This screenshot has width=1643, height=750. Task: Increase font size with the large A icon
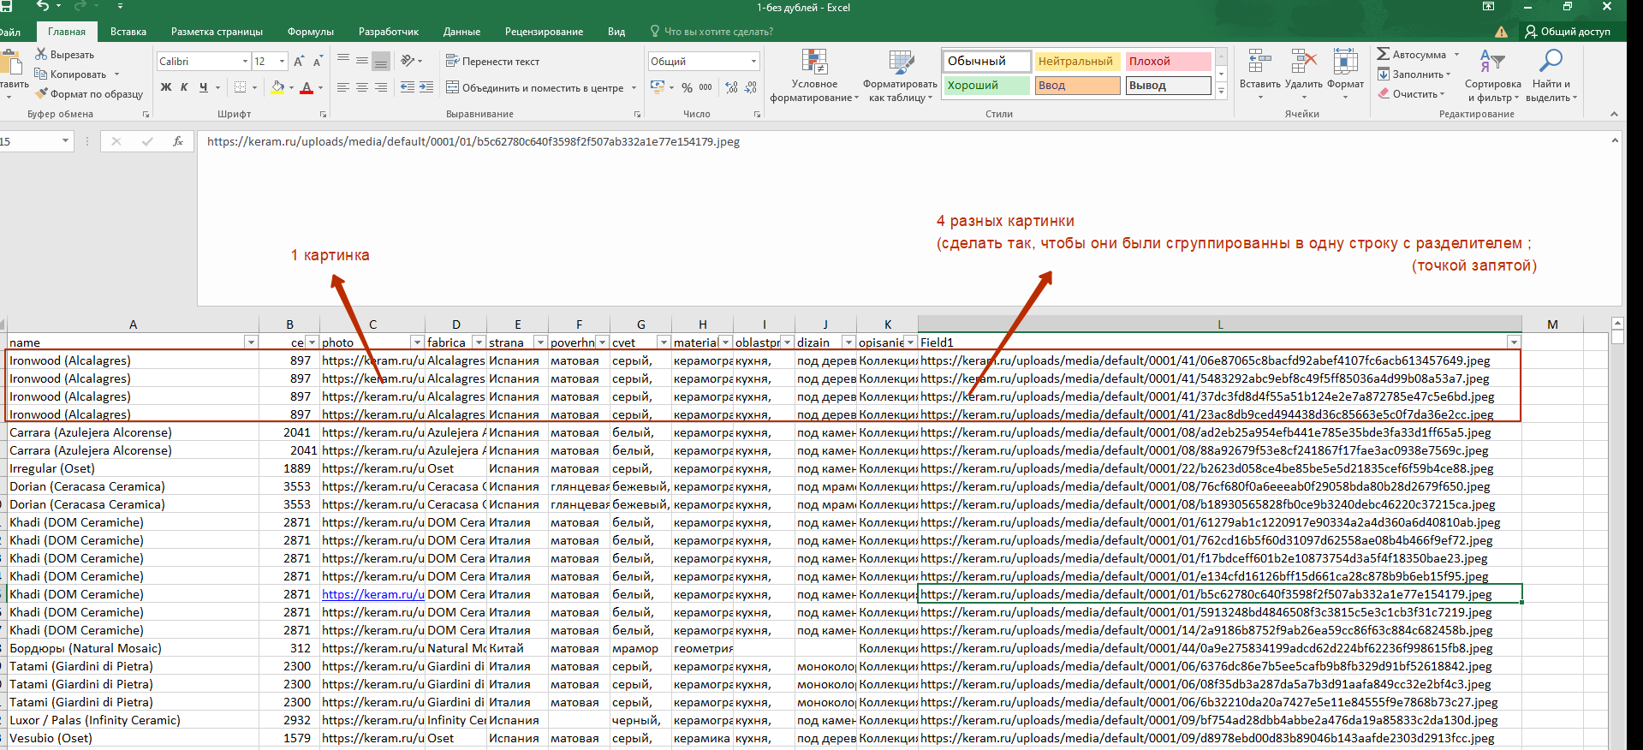[x=298, y=61]
